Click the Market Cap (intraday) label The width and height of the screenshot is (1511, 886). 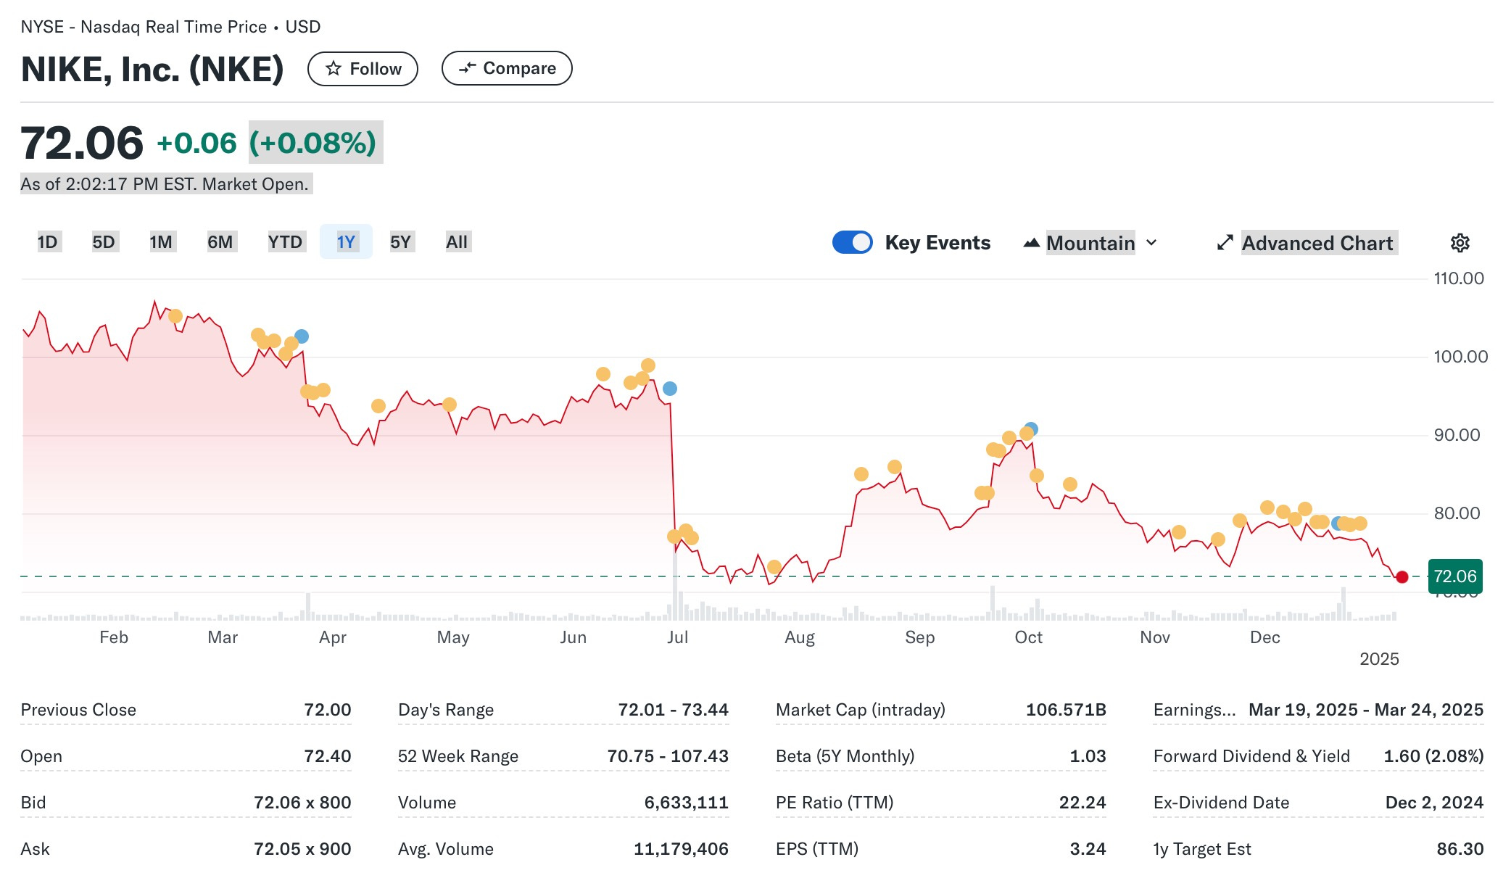(861, 710)
